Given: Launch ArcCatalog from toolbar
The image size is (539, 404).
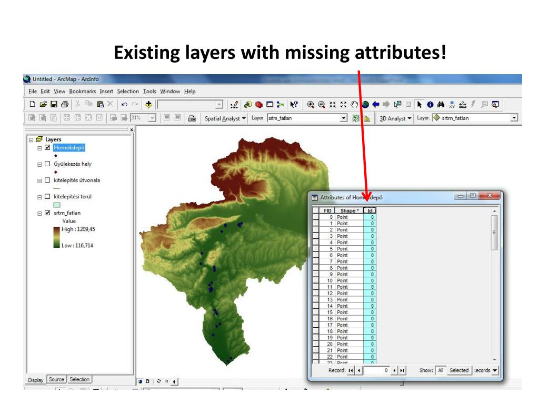Looking at the screenshot, I should [248, 105].
